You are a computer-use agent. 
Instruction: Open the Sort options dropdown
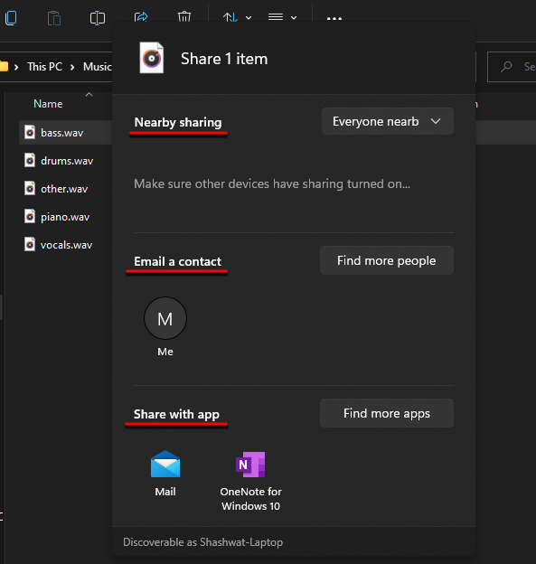point(237,17)
